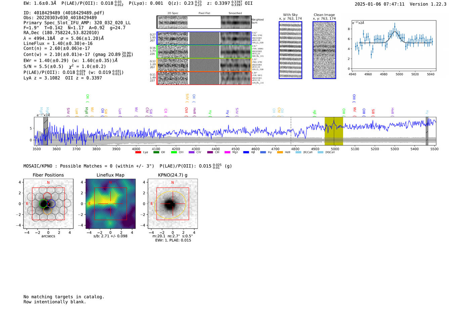470x320 pixels.
Task: Open the KPNO(24.7) g image panel
Action: coord(173,203)
